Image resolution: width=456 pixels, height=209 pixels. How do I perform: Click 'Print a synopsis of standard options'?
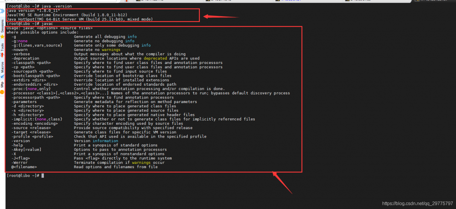116,145
